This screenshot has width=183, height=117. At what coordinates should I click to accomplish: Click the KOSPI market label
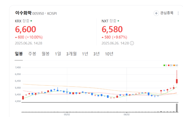pos(52,14)
